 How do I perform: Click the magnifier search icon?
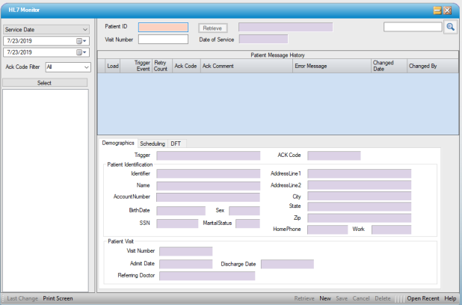[x=450, y=27]
